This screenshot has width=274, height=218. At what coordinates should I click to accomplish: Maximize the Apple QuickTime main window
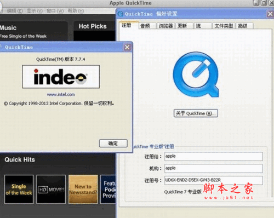click(x=264, y=3)
